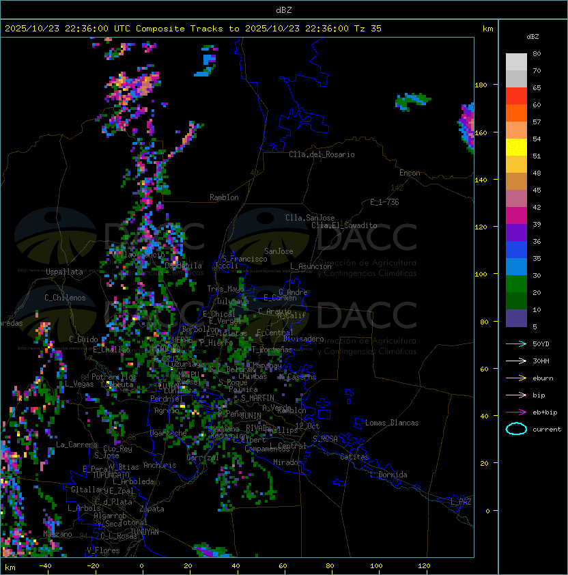Viewport: 568px width, 575px height.
Task: Select the tan swatch between 48 and 45 dBZ
Action: [516, 182]
